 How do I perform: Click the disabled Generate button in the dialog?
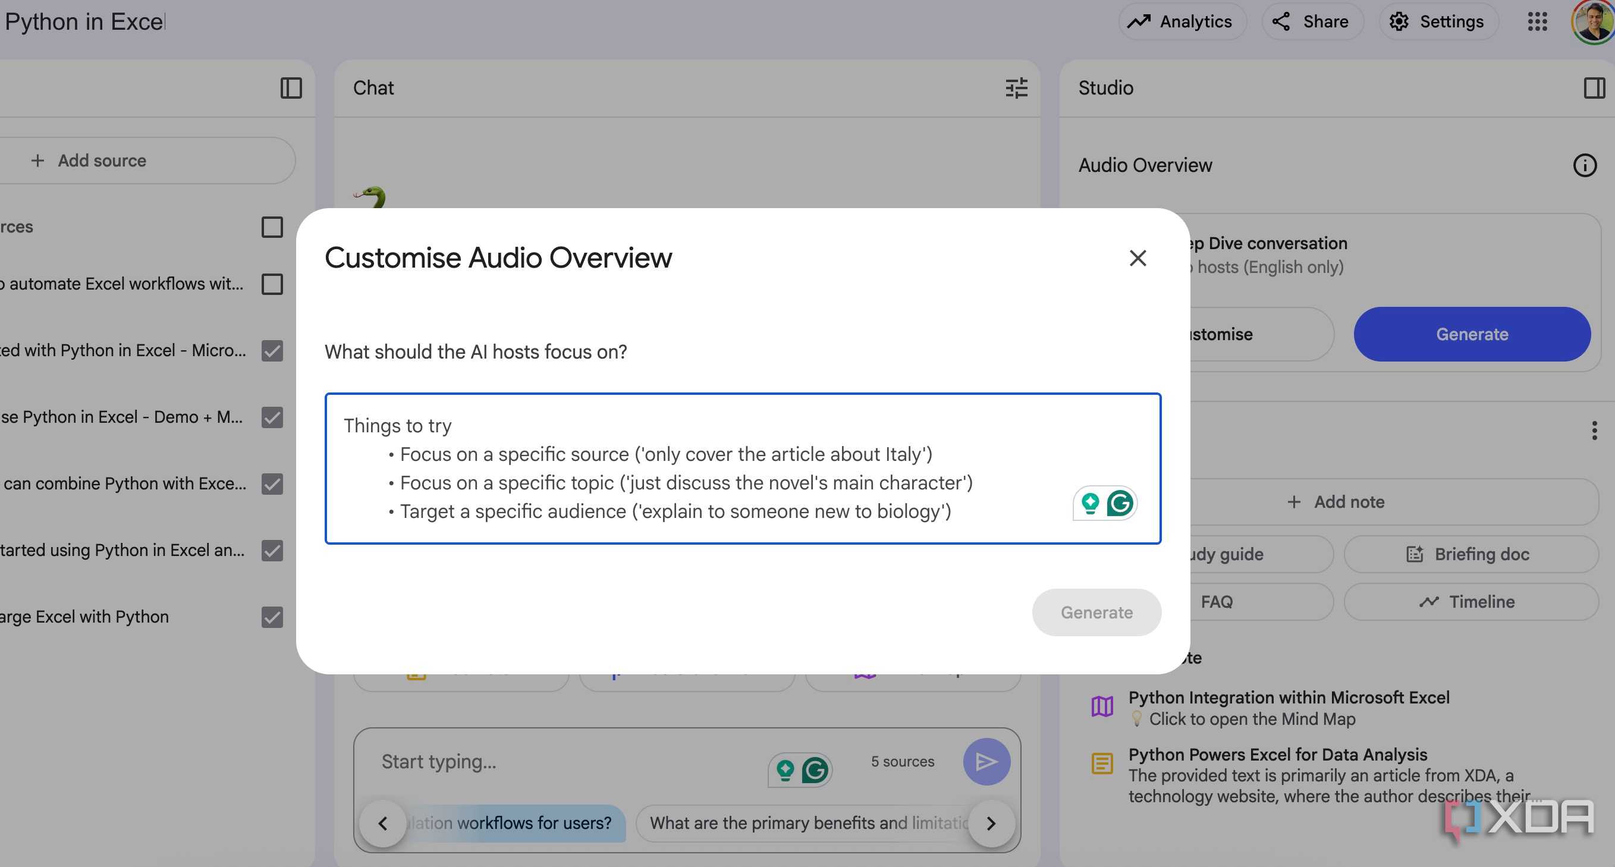coord(1096,612)
